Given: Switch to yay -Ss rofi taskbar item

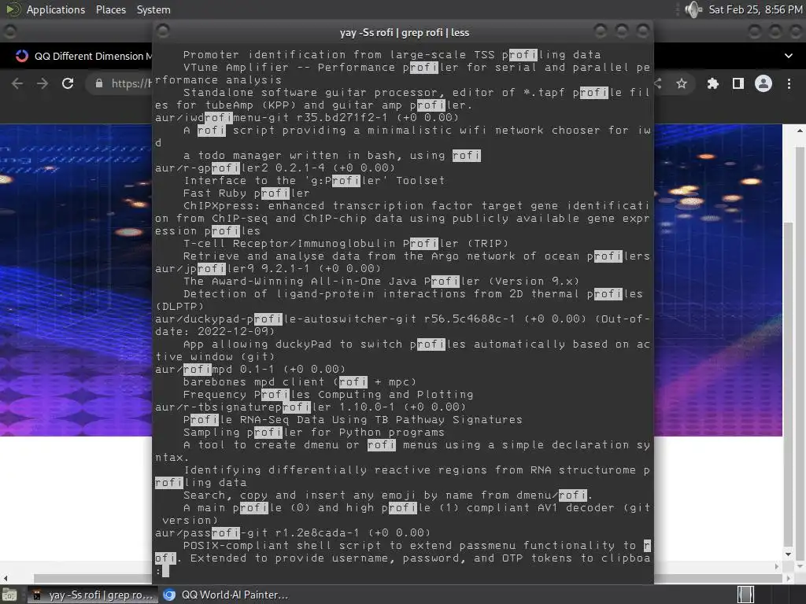Looking at the screenshot, I should [x=93, y=595].
